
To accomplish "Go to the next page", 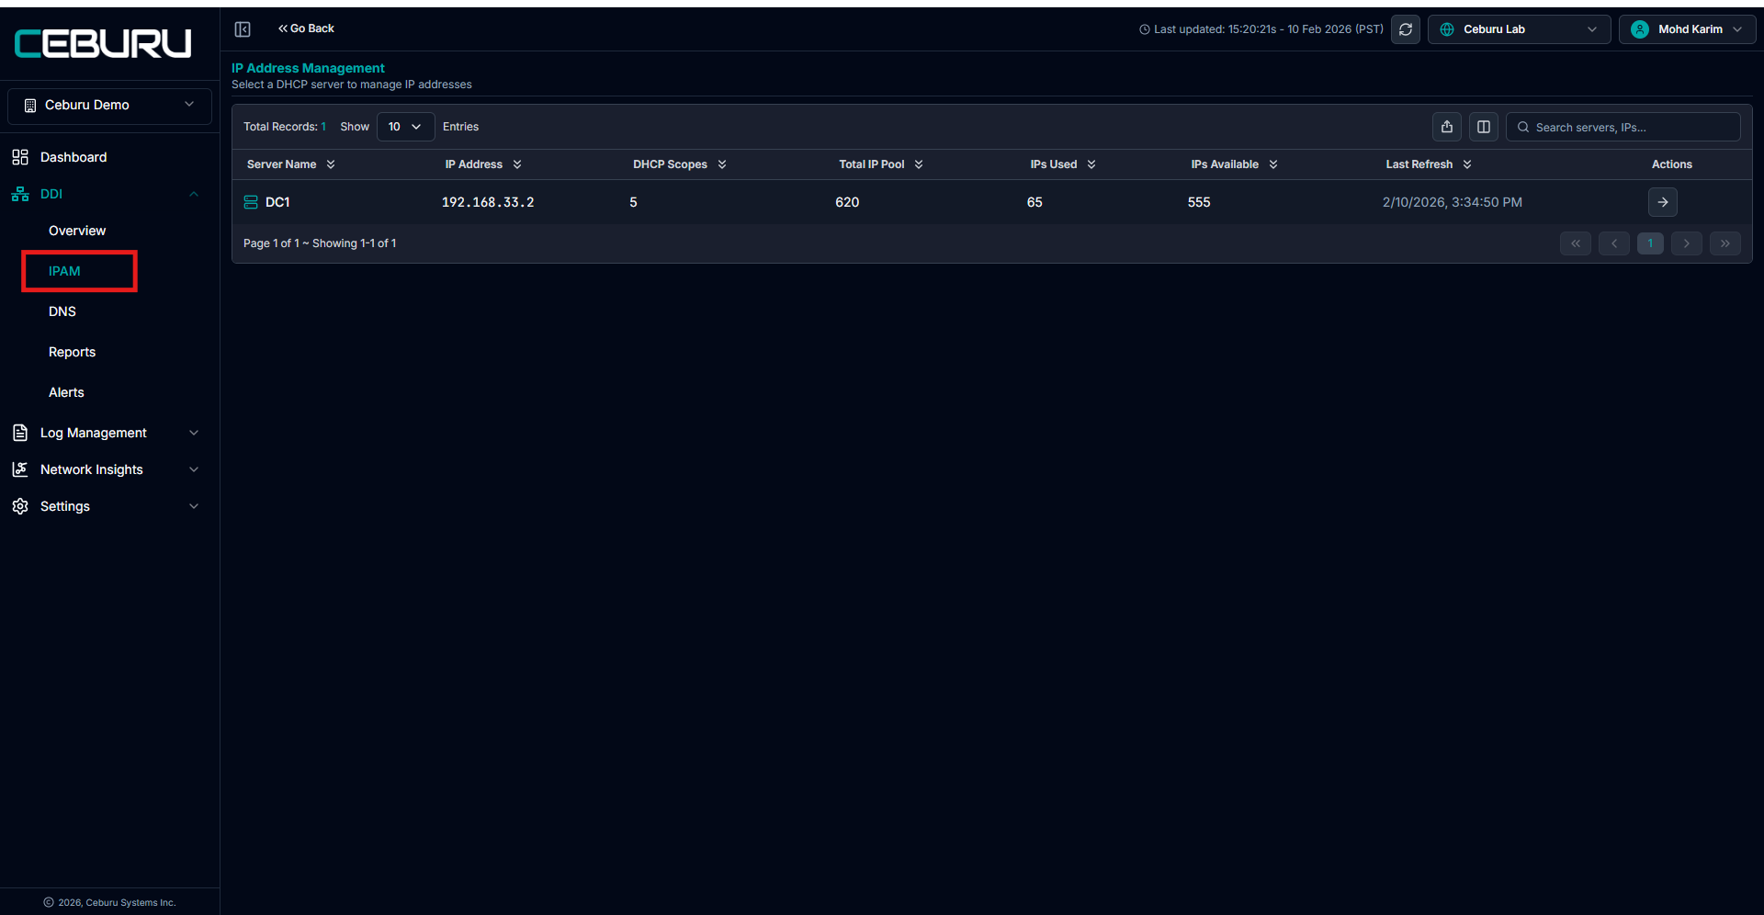I will 1687,243.
